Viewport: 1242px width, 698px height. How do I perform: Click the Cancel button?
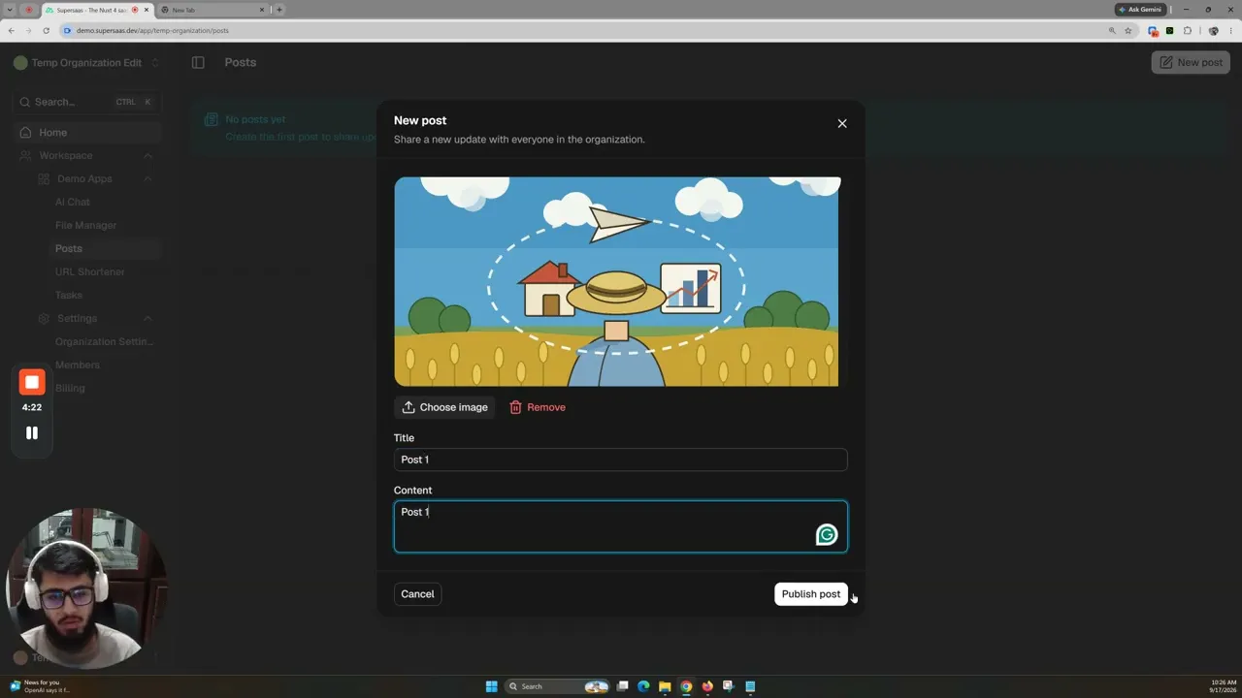pyautogui.click(x=417, y=594)
